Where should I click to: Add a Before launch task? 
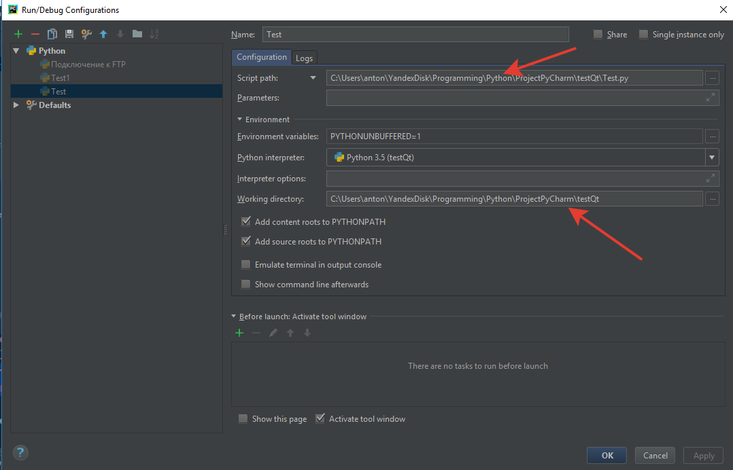click(239, 333)
